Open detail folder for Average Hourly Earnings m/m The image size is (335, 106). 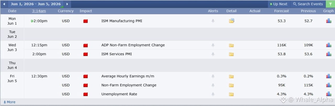(x=231, y=76)
